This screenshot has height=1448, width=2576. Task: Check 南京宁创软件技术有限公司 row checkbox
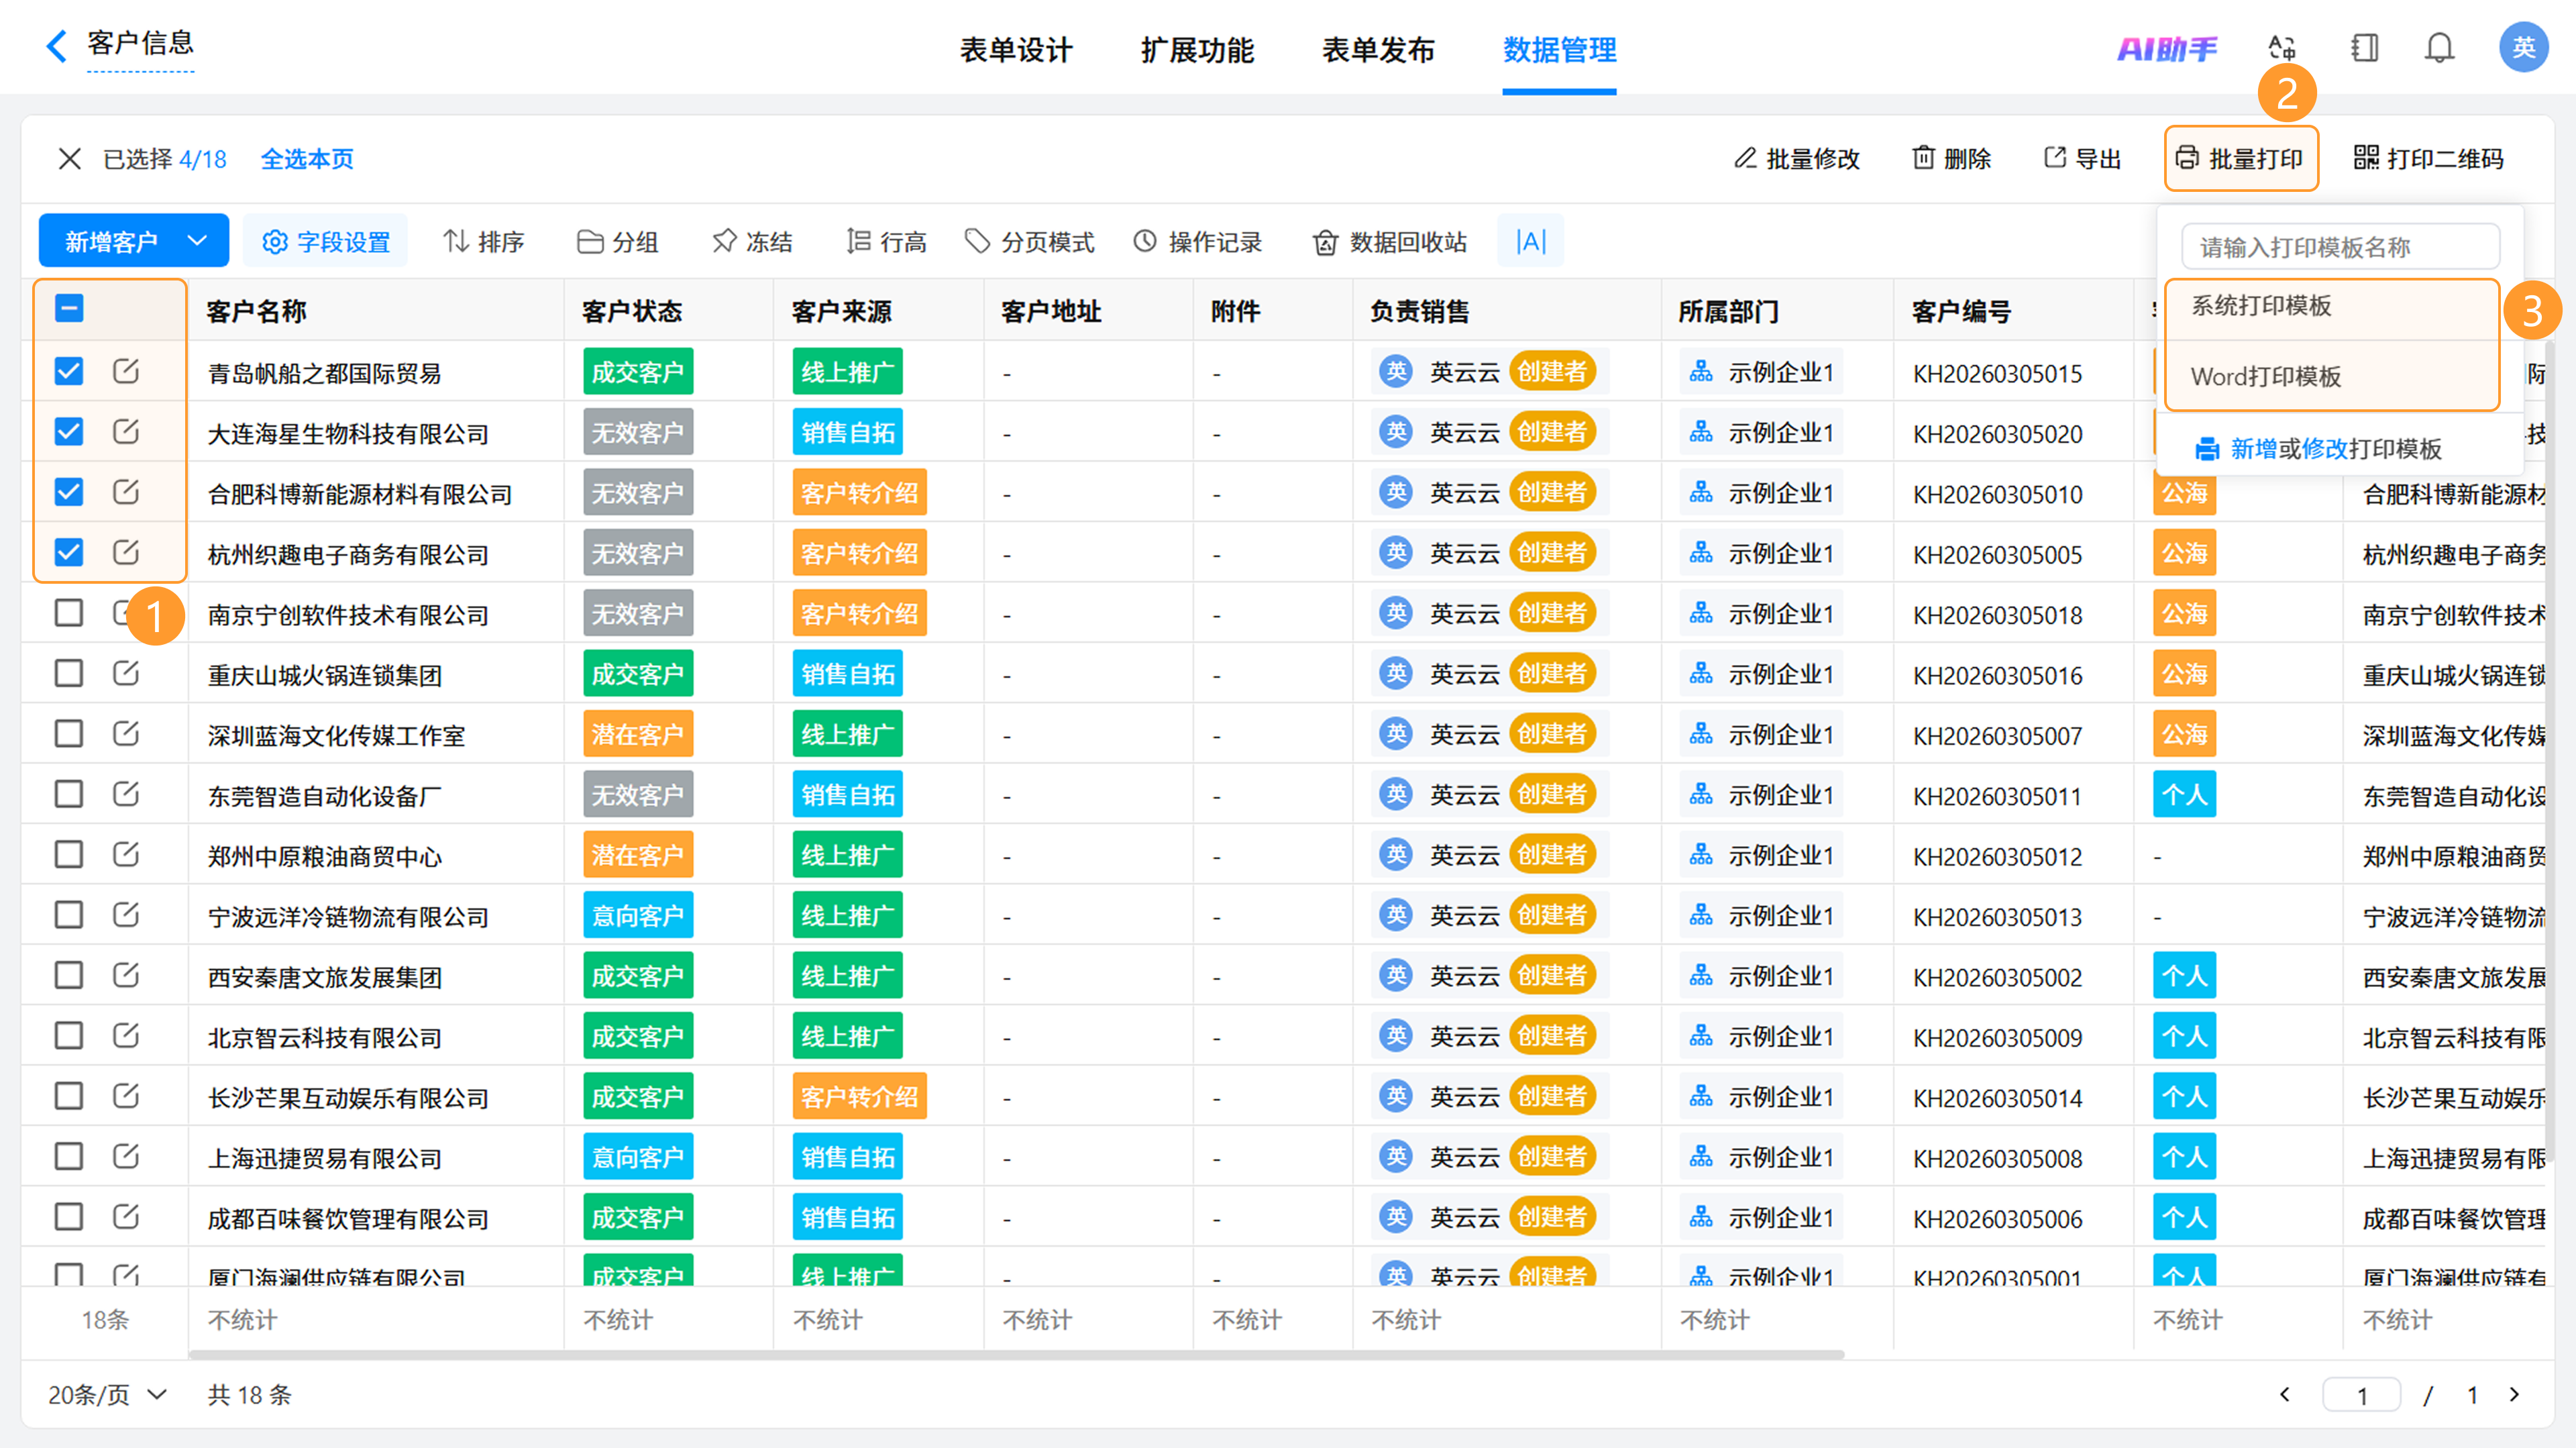[x=69, y=613]
